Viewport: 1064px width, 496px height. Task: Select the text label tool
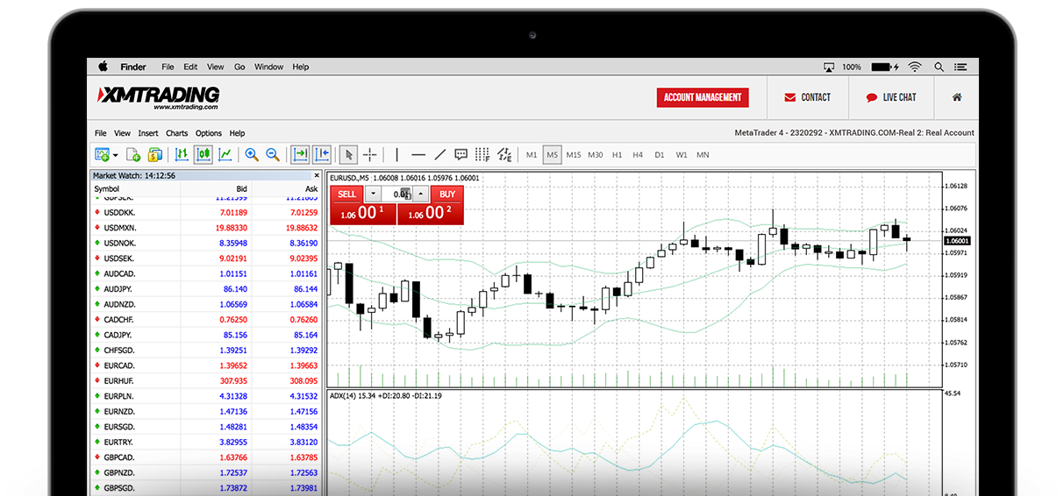(461, 155)
